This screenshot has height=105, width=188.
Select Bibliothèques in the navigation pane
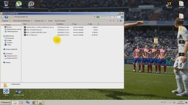click(x=9, y=36)
